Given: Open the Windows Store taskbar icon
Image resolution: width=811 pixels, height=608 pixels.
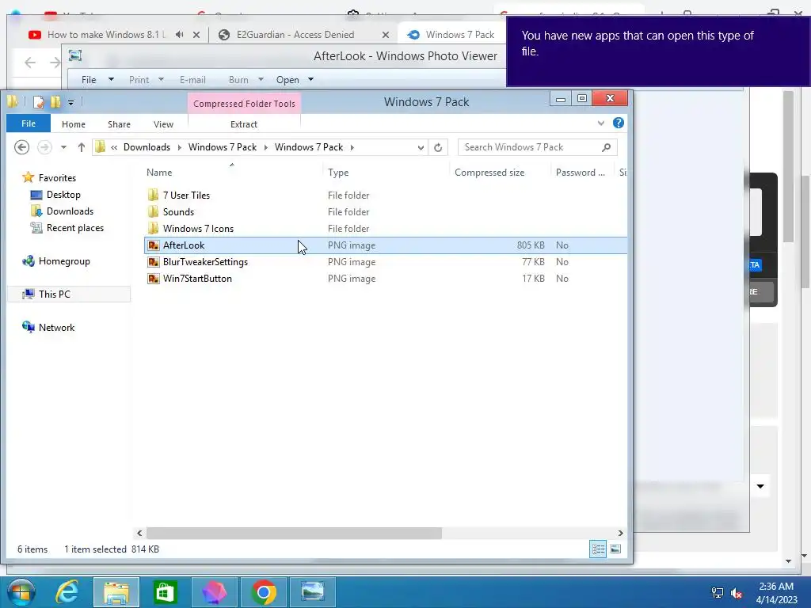Looking at the screenshot, I should (166, 592).
